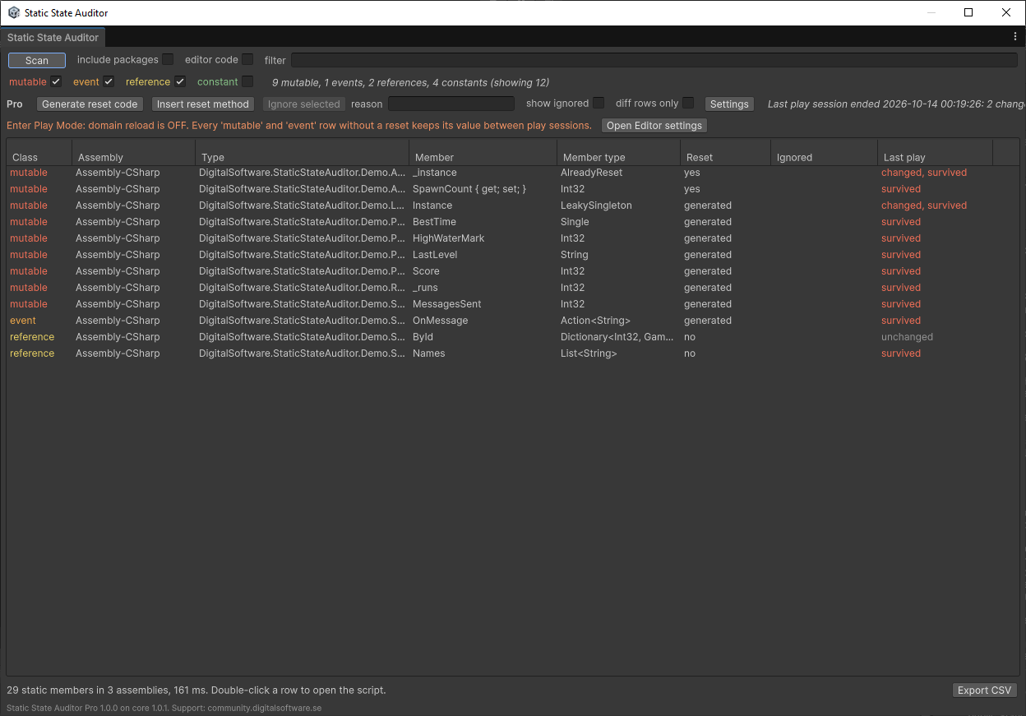Image resolution: width=1026 pixels, height=716 pixels.
Task: Sort by the Type column header
Action: click(302, 157)
